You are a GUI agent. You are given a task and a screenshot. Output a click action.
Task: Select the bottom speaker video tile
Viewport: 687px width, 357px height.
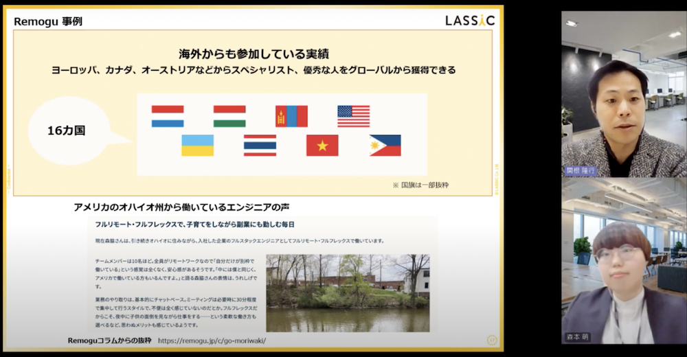coord(624,261)
